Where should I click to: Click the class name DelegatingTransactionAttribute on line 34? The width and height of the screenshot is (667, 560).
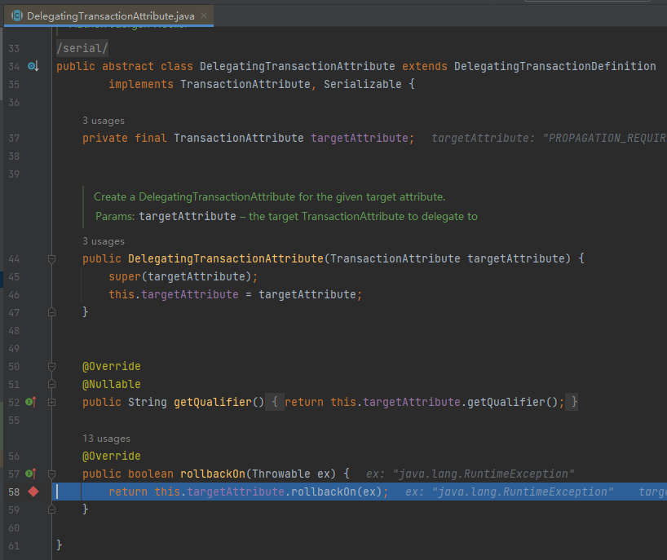tap(298, 66)
